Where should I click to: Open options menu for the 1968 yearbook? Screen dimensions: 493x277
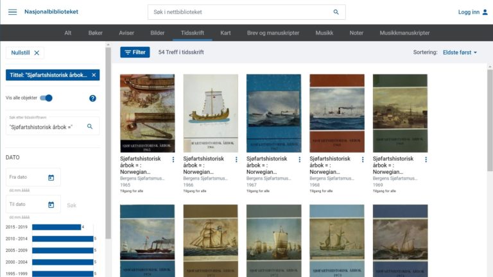[x=363, y=160]
